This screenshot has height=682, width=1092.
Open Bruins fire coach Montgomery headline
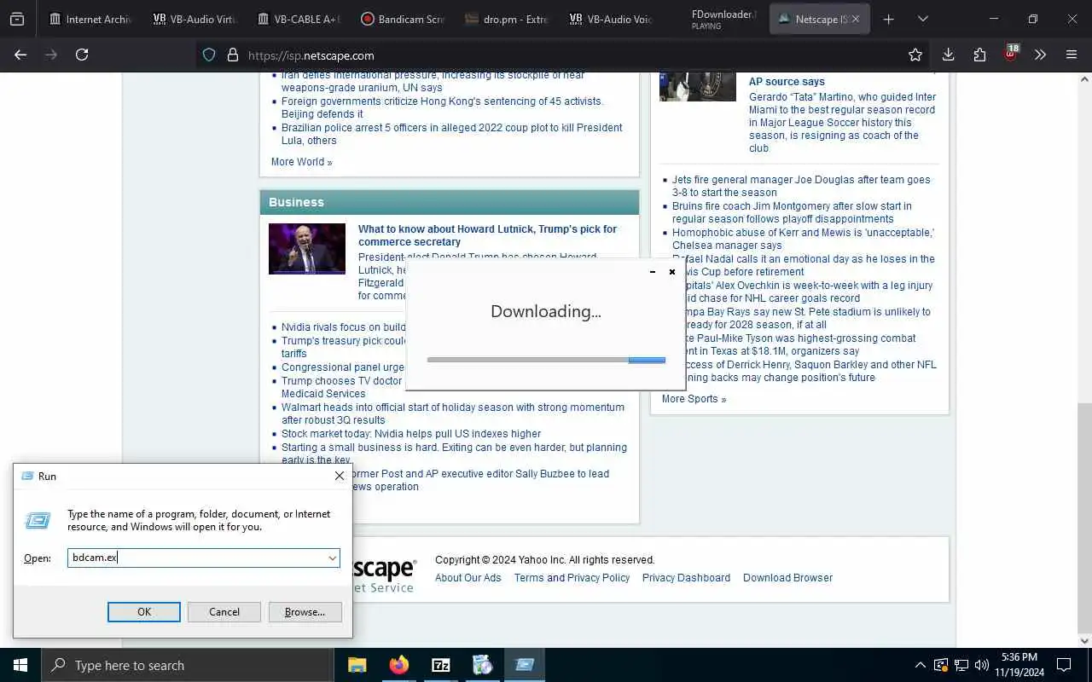[792, 212]
